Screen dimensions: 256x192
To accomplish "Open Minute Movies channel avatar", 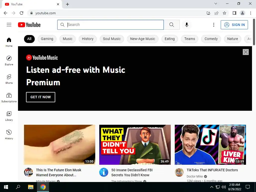I will click(x=28, y=172).
